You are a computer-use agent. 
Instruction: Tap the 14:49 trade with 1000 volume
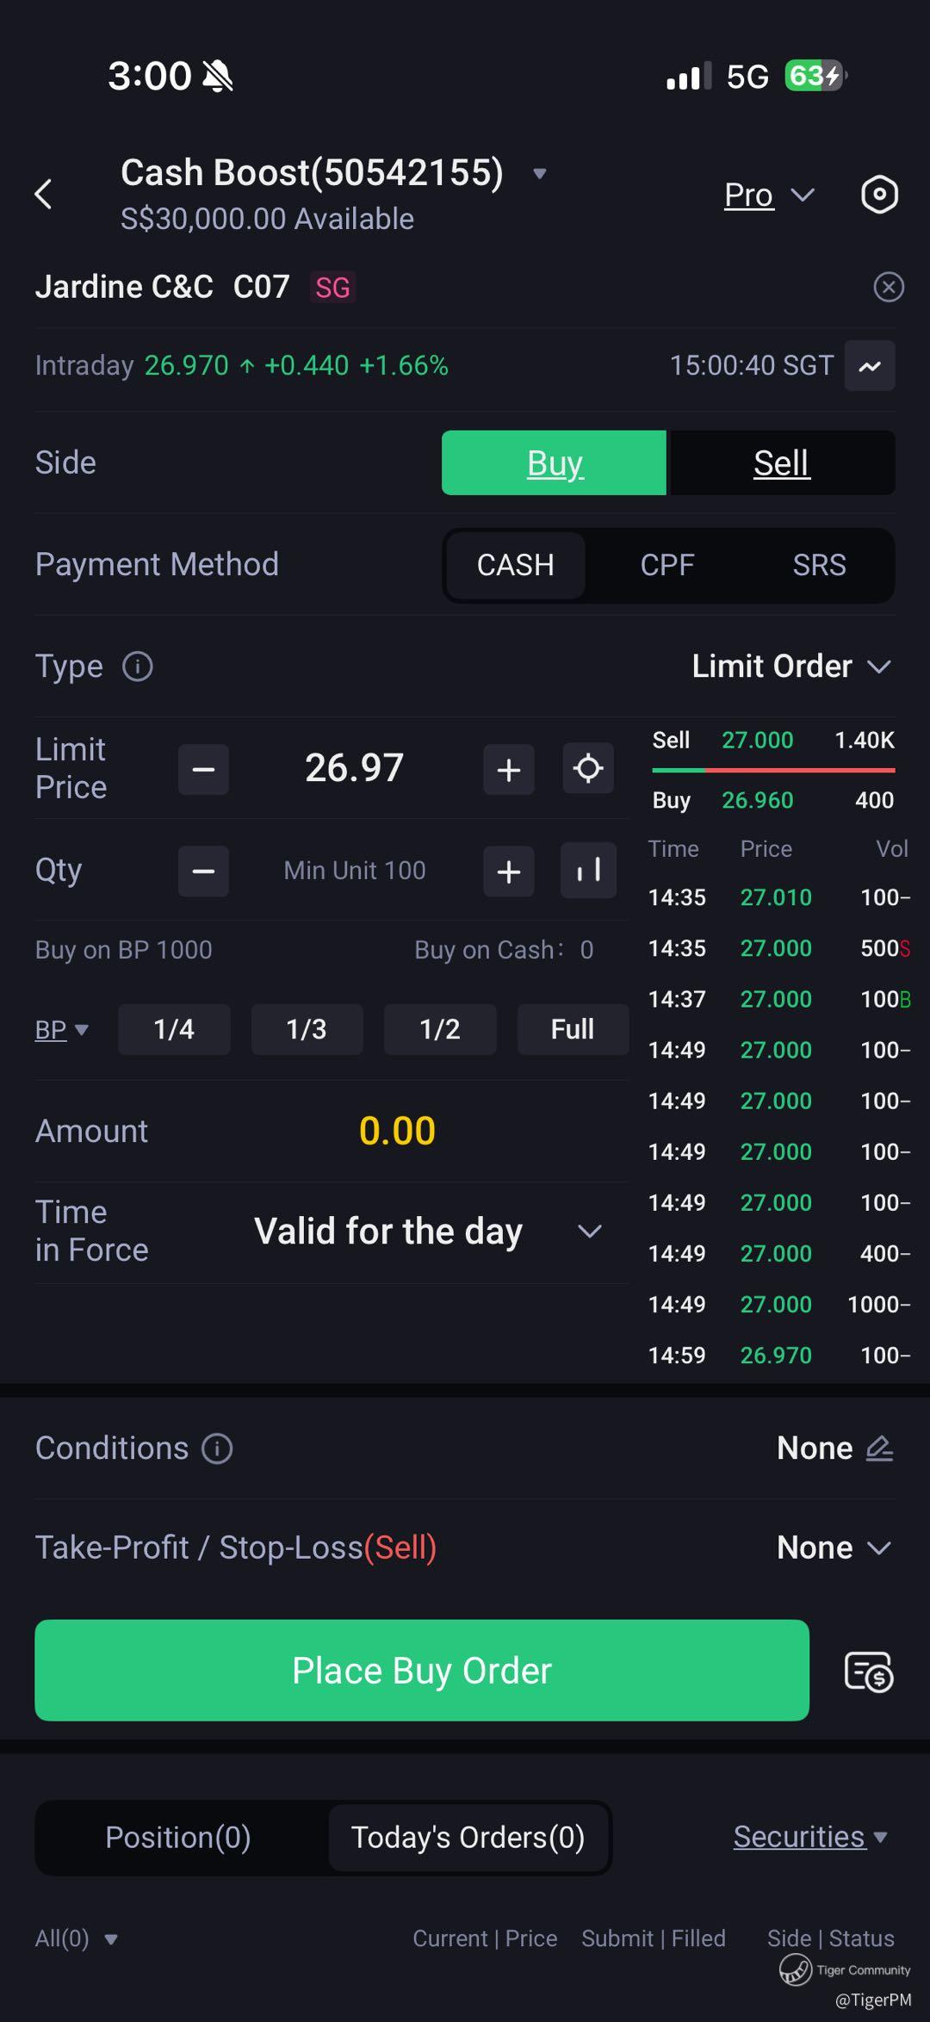(x=778, y=1305)
